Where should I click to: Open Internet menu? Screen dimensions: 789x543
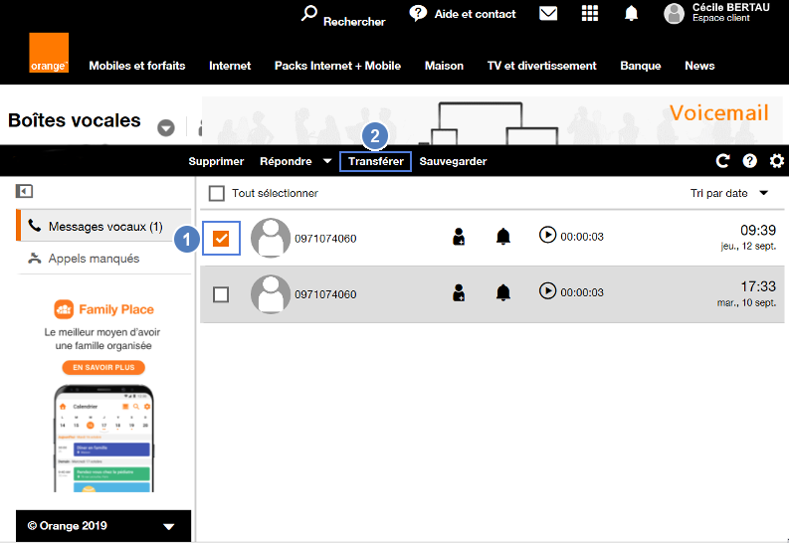tap(230, 66)
